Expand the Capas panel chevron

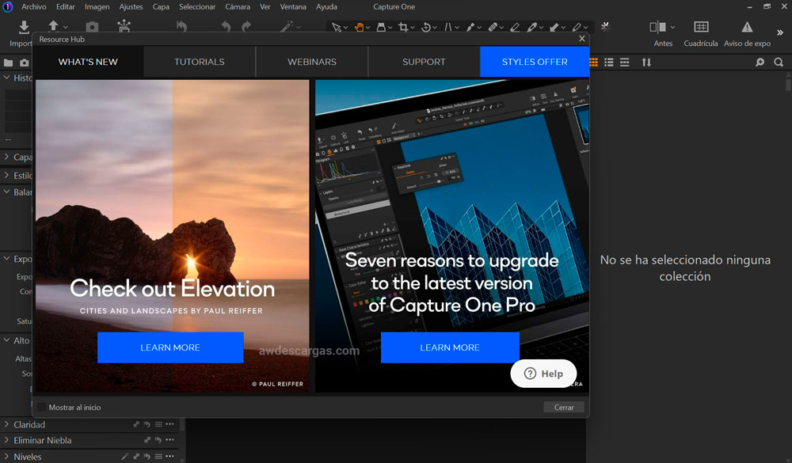coord(6,157)
